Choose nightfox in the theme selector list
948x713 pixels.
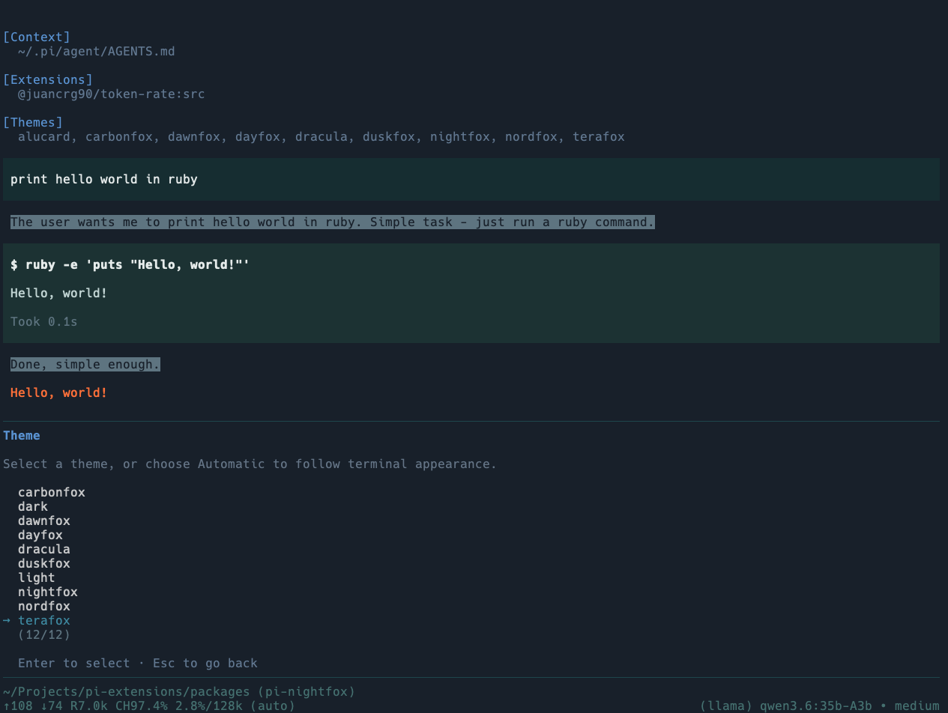48,592
